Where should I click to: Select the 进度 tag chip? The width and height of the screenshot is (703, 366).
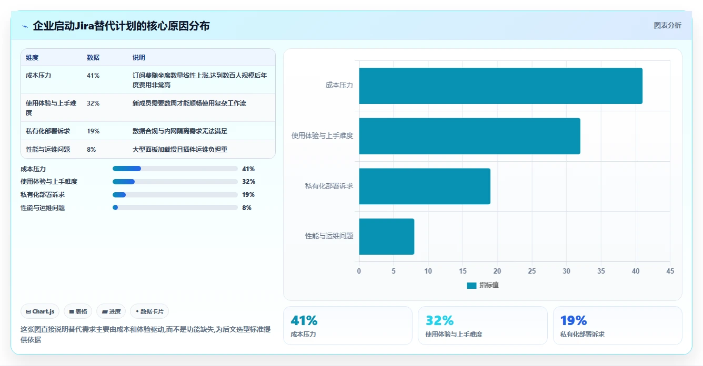tap(111, 311)
